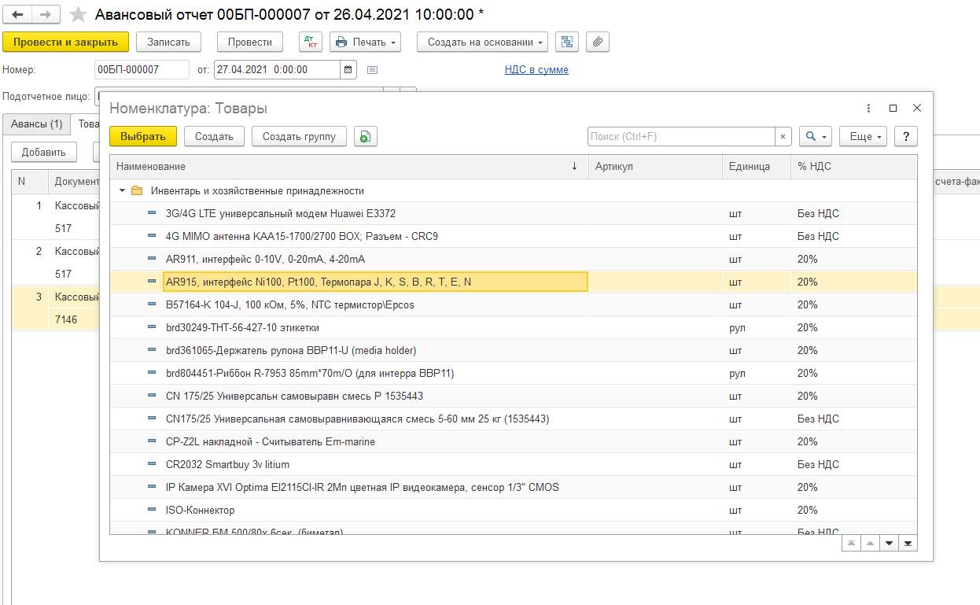Open the НДС в сумме link
Viewport: 980px width, 605px height.
pyautogui.click(x=536, y=70)
